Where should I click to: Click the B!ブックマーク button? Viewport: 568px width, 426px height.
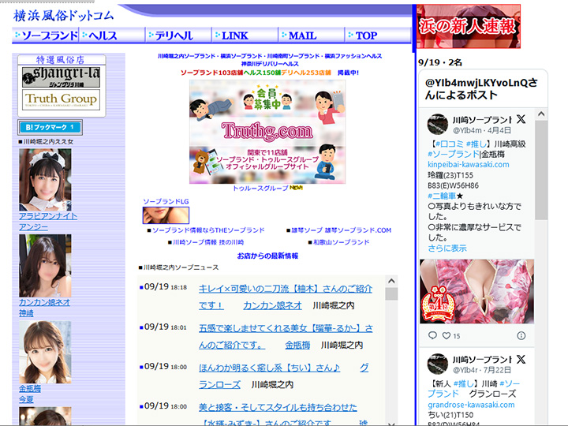pos(50,127)
